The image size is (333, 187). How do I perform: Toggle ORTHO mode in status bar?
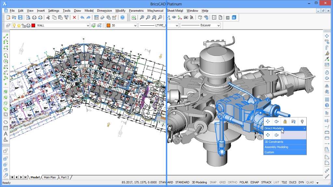(x=233, y=182)
